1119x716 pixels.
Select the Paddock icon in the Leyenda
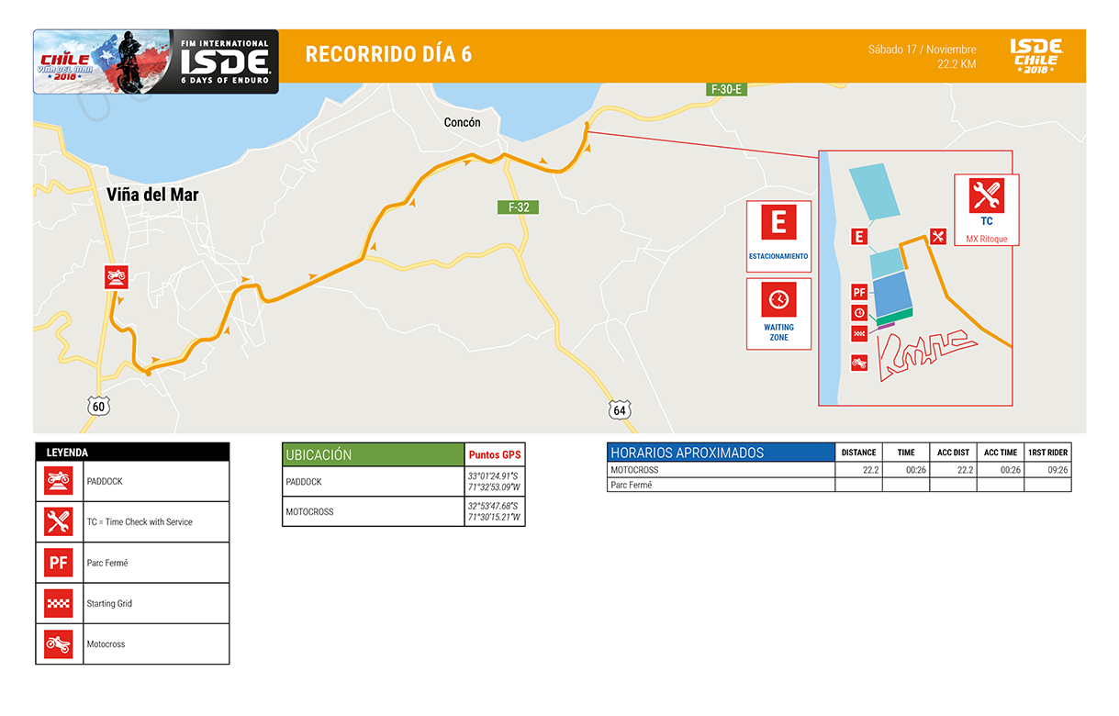(x=59, y=480)
